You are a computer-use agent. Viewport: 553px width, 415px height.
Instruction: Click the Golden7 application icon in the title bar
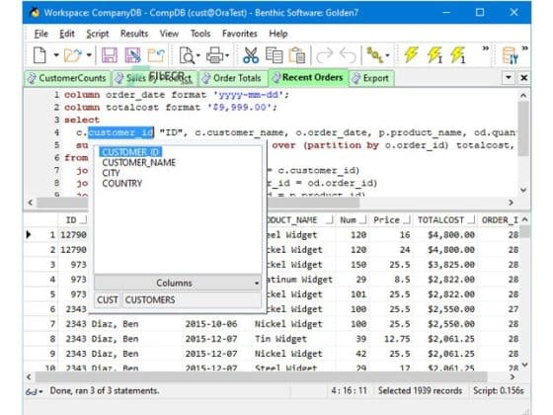tap(35, 13)
